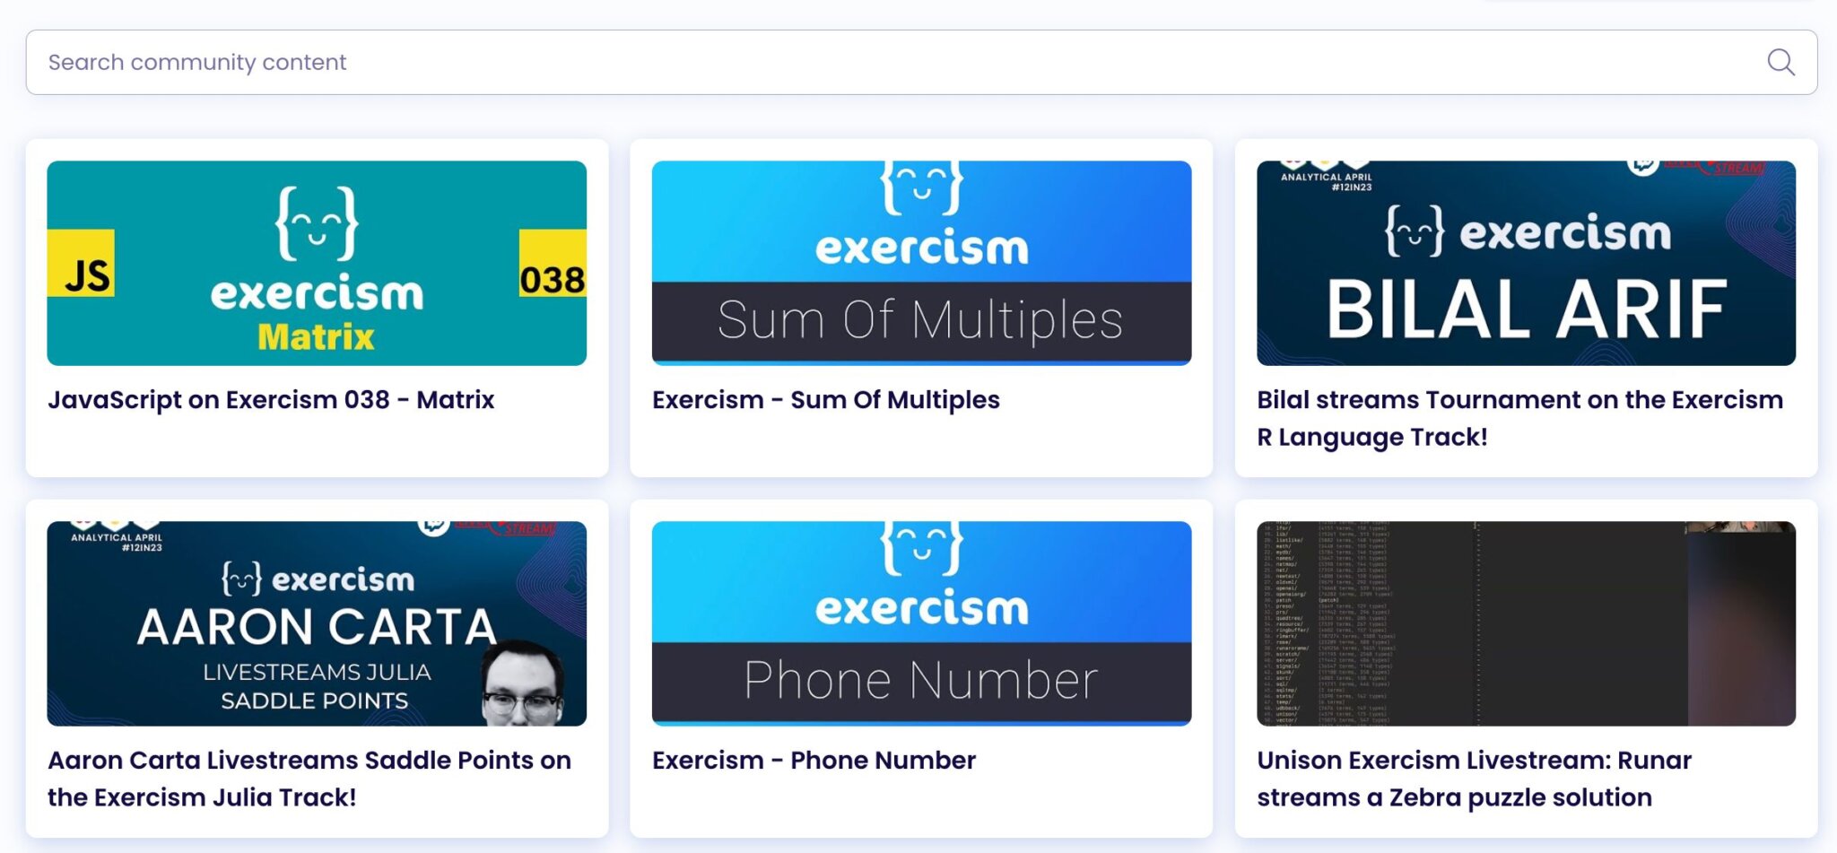
Task: Click the magnifying glass search icon
Action: [x=1780, y=62]
